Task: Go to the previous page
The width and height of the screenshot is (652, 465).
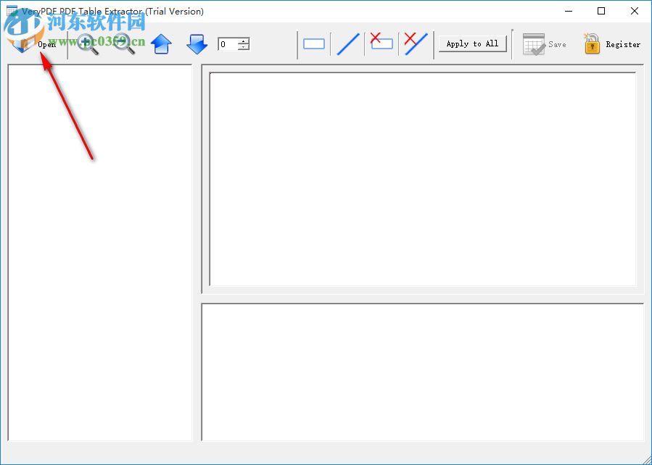Action: (x=161, y=43)
